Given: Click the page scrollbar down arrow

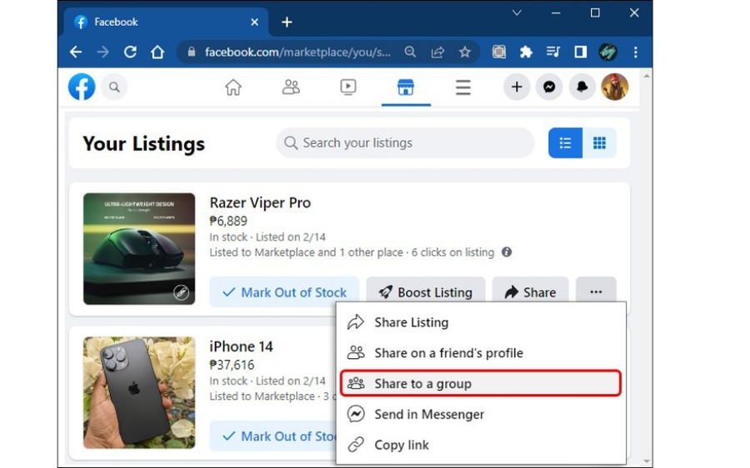Looking at the screenshot, I should pyautogui.click(x=647, y=461).
